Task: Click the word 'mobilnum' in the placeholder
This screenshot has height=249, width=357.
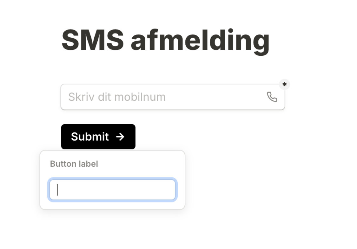Action: (140, 97)
